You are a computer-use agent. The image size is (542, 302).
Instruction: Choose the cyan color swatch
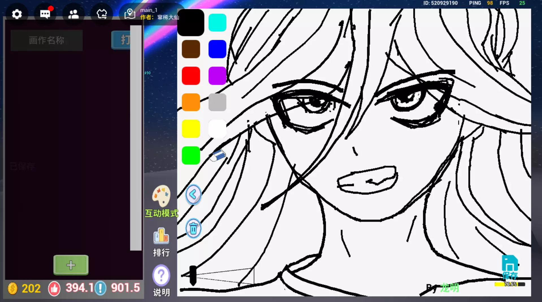tap(217, 23)
